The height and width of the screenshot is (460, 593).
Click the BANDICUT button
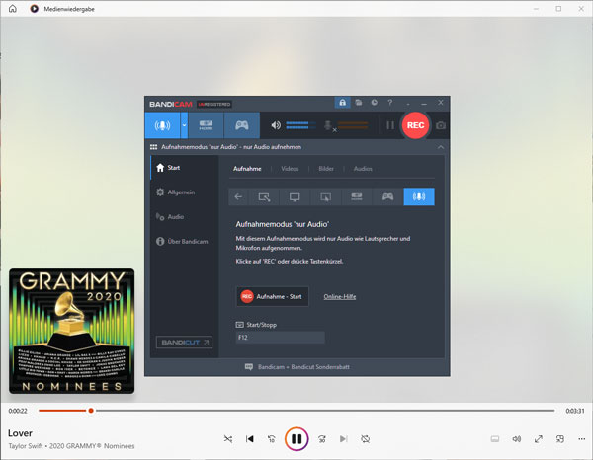[184, 343]
